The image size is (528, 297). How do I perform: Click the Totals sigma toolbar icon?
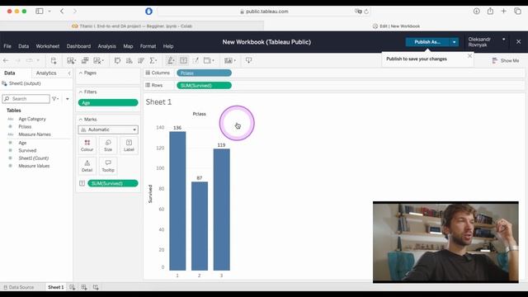[x=153, y=60]
